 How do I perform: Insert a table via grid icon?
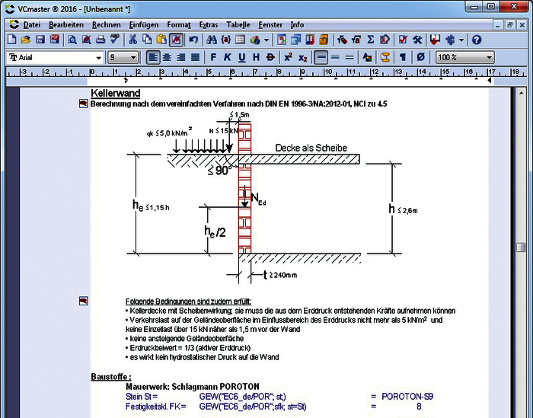coord(240,40)
